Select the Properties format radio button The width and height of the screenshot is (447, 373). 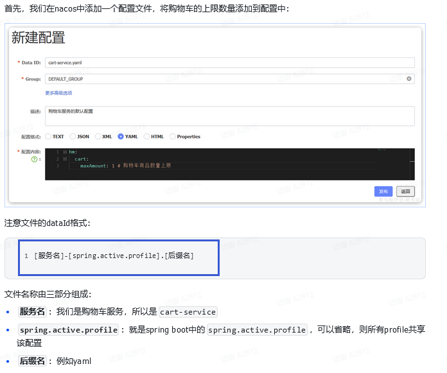click(x=173, y=137)
